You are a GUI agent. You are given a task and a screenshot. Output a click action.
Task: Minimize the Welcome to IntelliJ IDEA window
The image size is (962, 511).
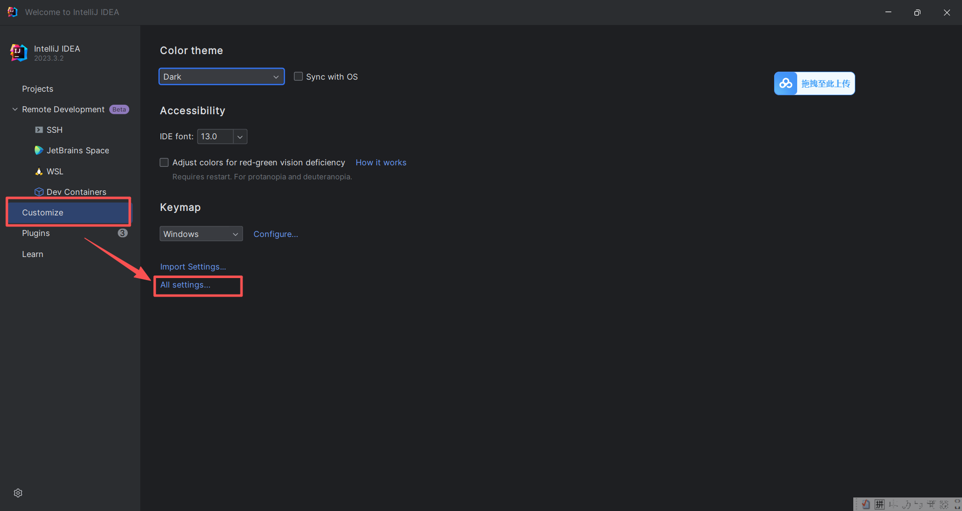click(888, 12)
